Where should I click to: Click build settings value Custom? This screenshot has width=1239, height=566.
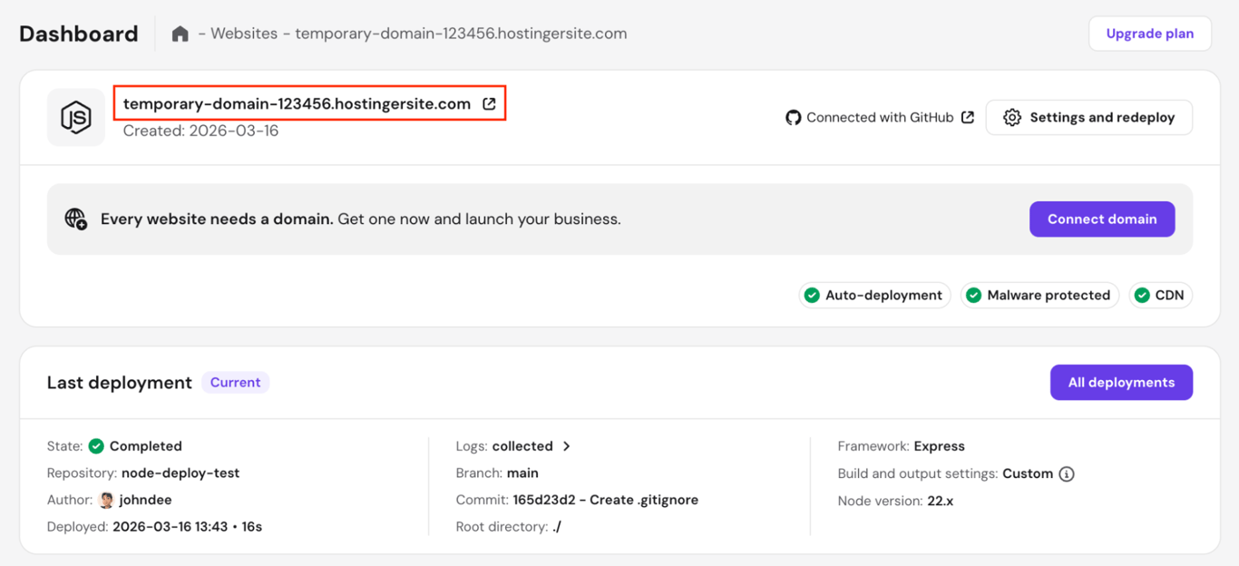[1028, 473]
